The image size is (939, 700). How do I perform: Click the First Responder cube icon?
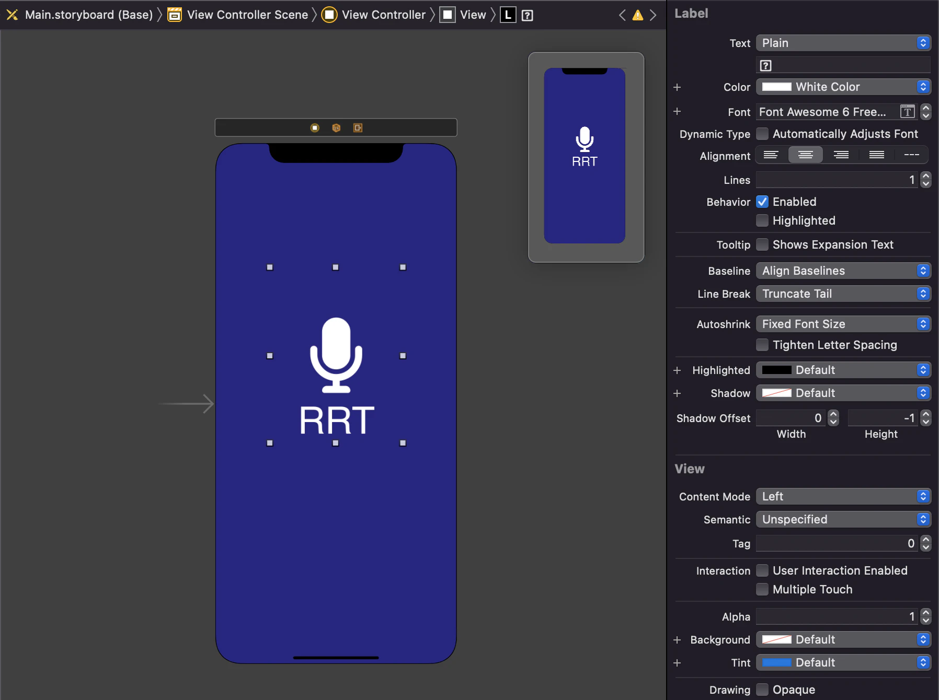point(336,128)
